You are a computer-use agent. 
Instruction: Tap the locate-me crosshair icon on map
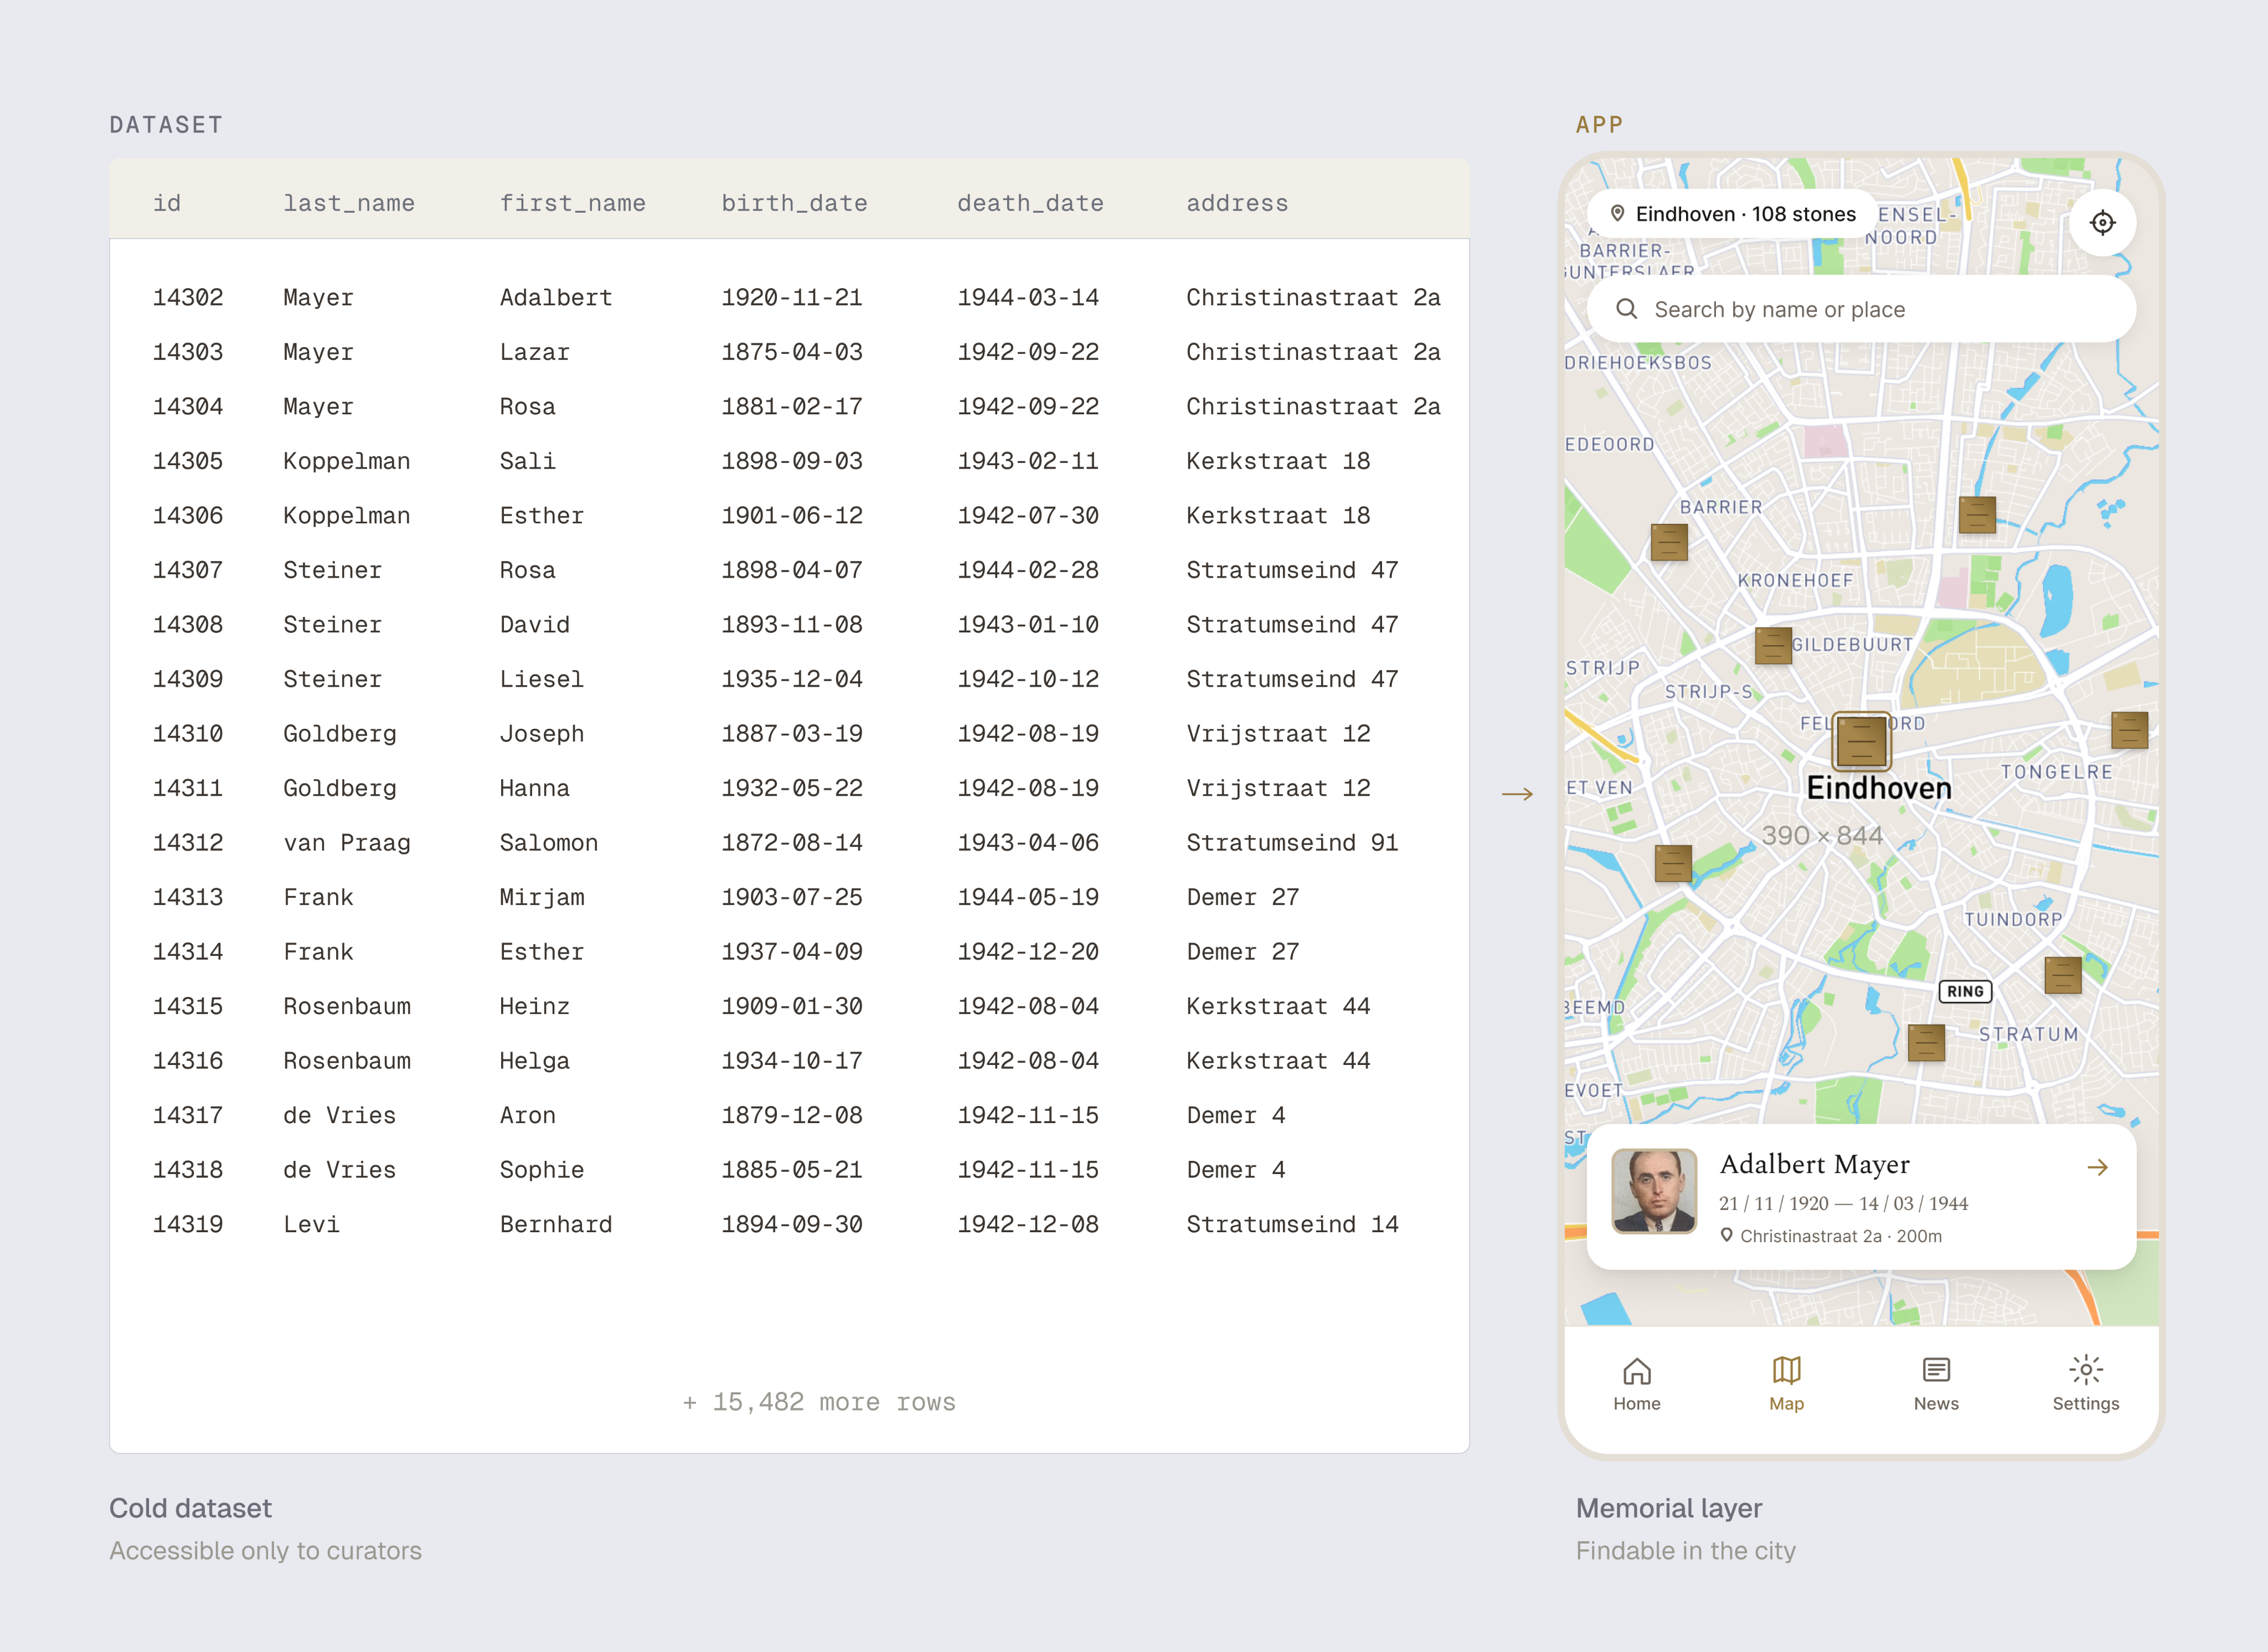(2102, 222)
